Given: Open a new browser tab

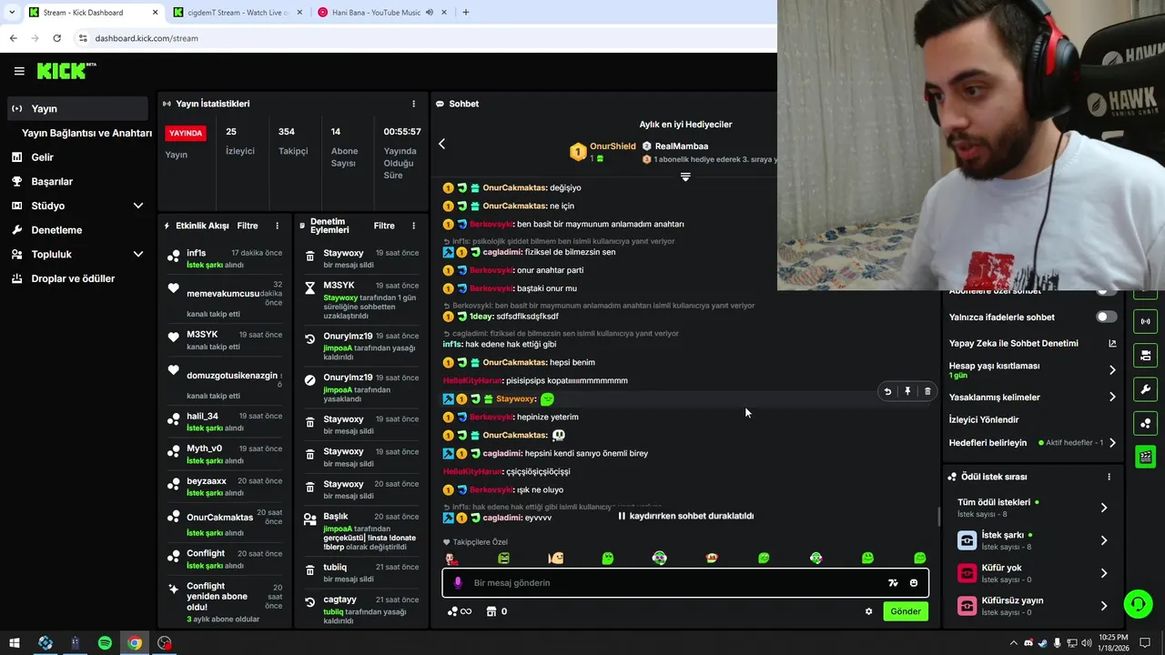Looking at the screenshot, I should tap(466, 13).
